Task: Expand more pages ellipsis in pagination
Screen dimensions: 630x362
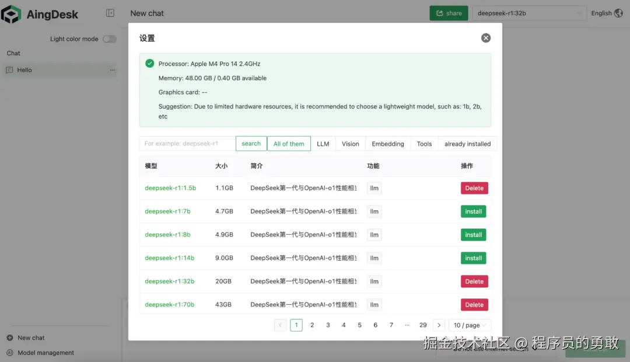Action: (407, 325)
